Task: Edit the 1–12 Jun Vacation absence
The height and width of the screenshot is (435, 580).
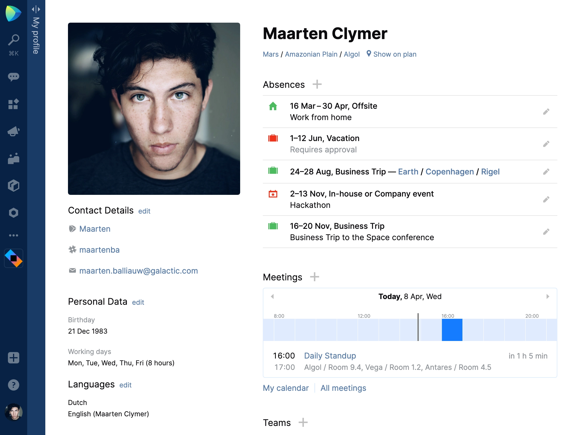Action: 546,144
